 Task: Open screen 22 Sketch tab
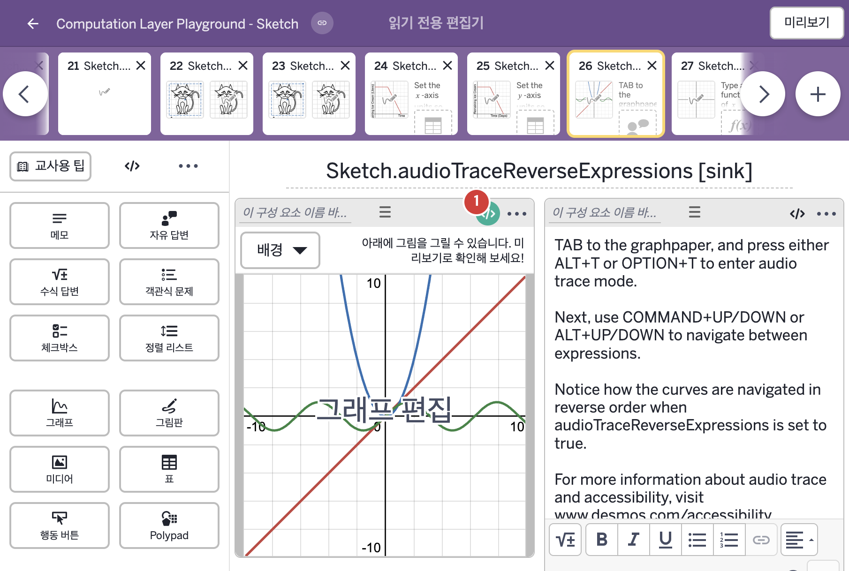point(206,94)
